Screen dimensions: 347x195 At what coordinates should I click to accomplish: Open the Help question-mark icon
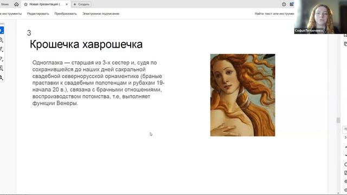tap(284, 4)
